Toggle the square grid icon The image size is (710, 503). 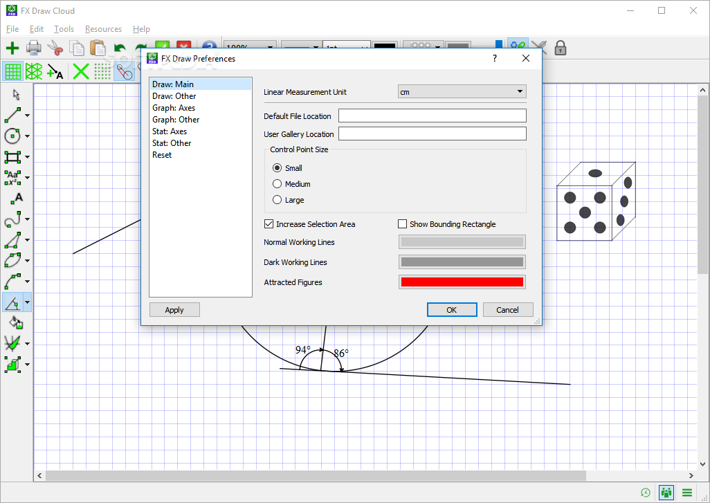(x=12, y=71)
